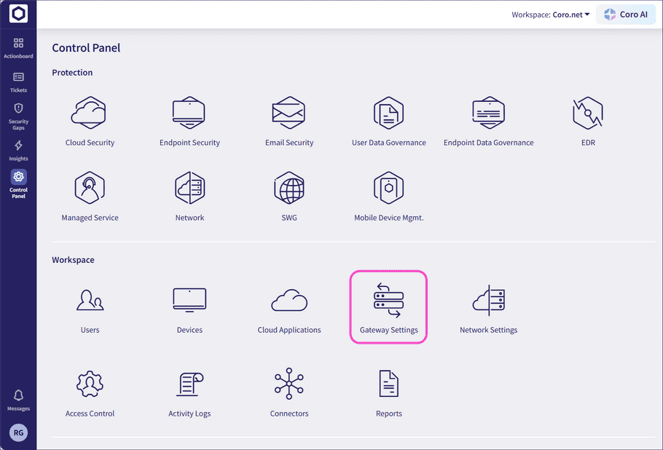
Task: Open Messages bell notification
Action: (x=18, y=399)
